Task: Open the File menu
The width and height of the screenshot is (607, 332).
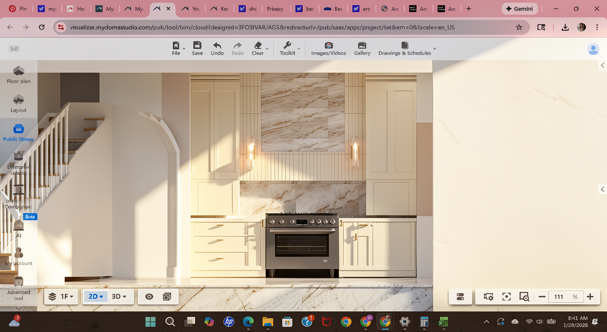Action: point(176,48)
